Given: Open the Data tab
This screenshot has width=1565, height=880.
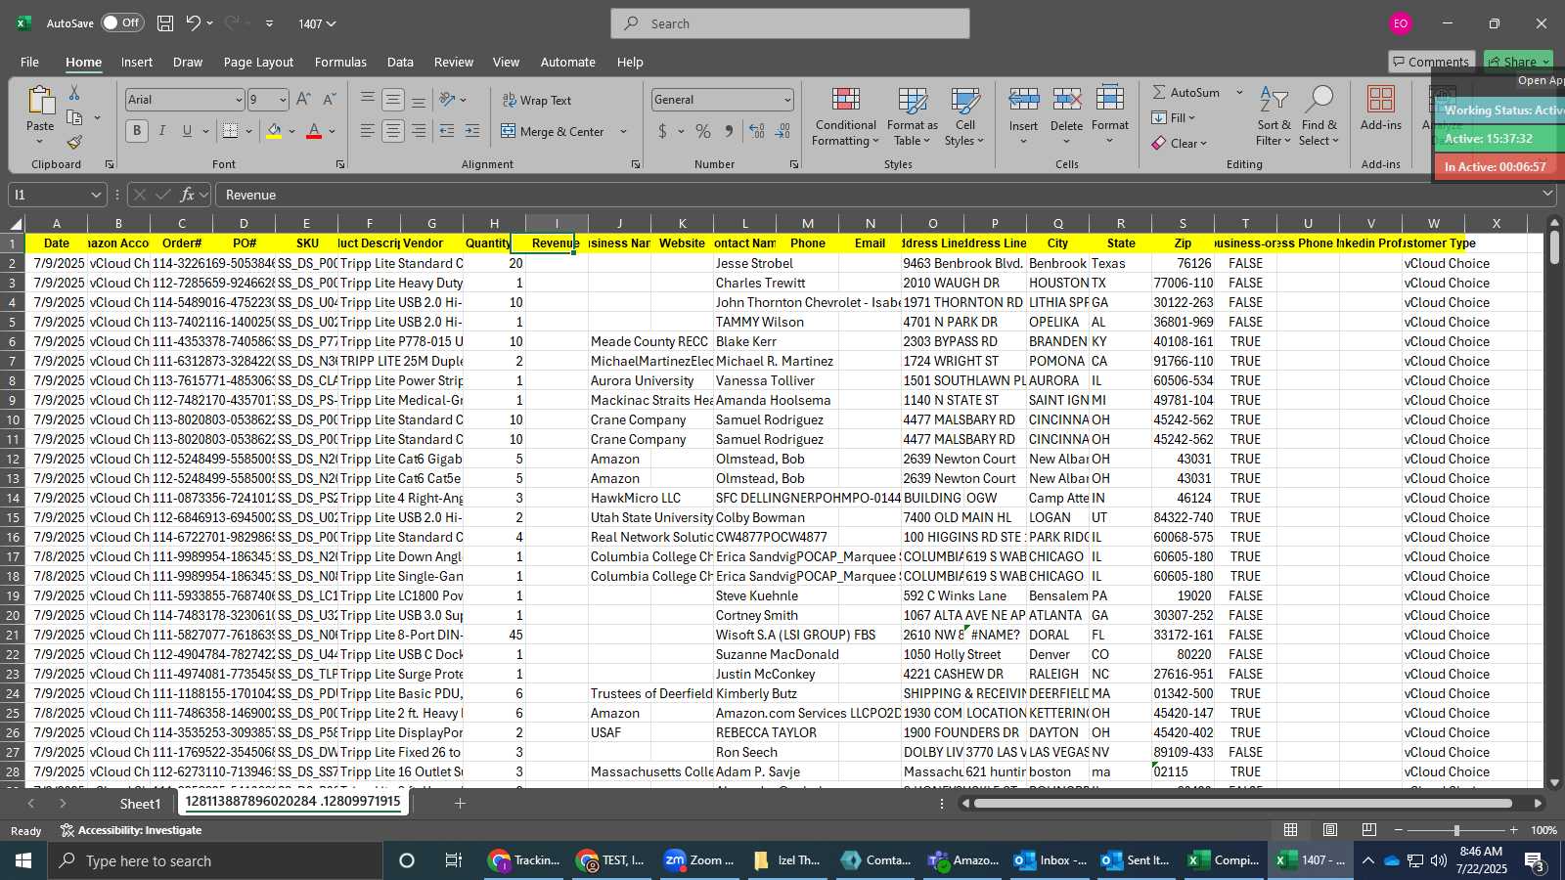Looking at the screenshot, I should pyautogui.click(x=400, y=62).
